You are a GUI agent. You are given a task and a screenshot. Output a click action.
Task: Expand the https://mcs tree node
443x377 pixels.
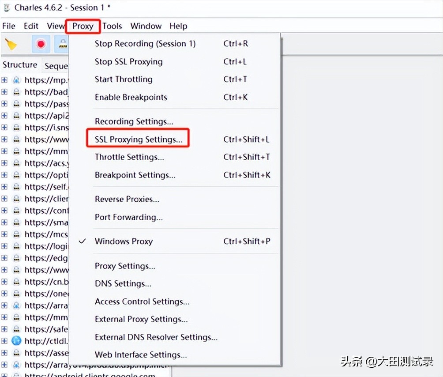4,234
